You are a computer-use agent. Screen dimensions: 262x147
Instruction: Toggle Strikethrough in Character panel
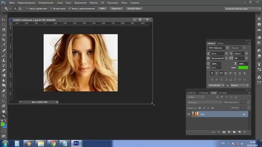[244, 73]
